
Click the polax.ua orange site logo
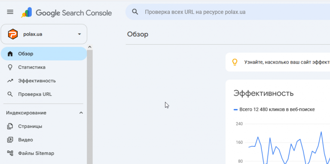[12, 34]
